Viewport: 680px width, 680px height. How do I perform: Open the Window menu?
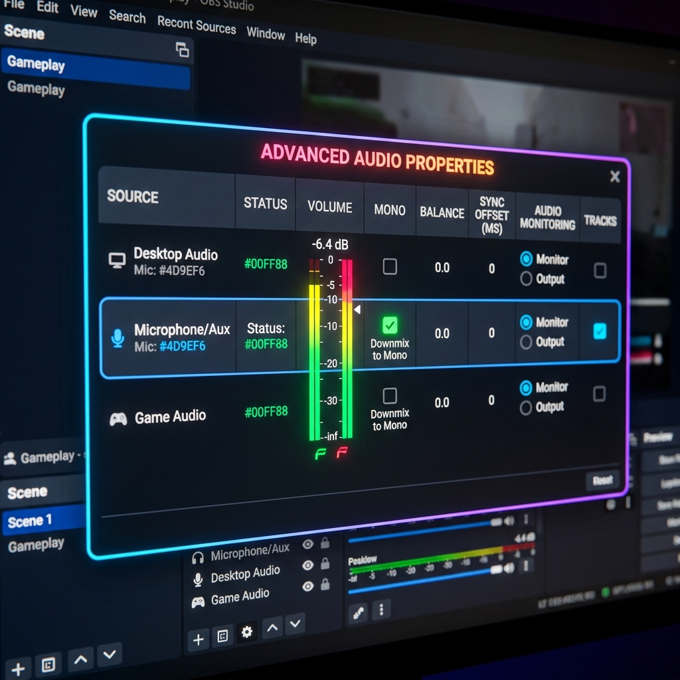coord(266,33)
